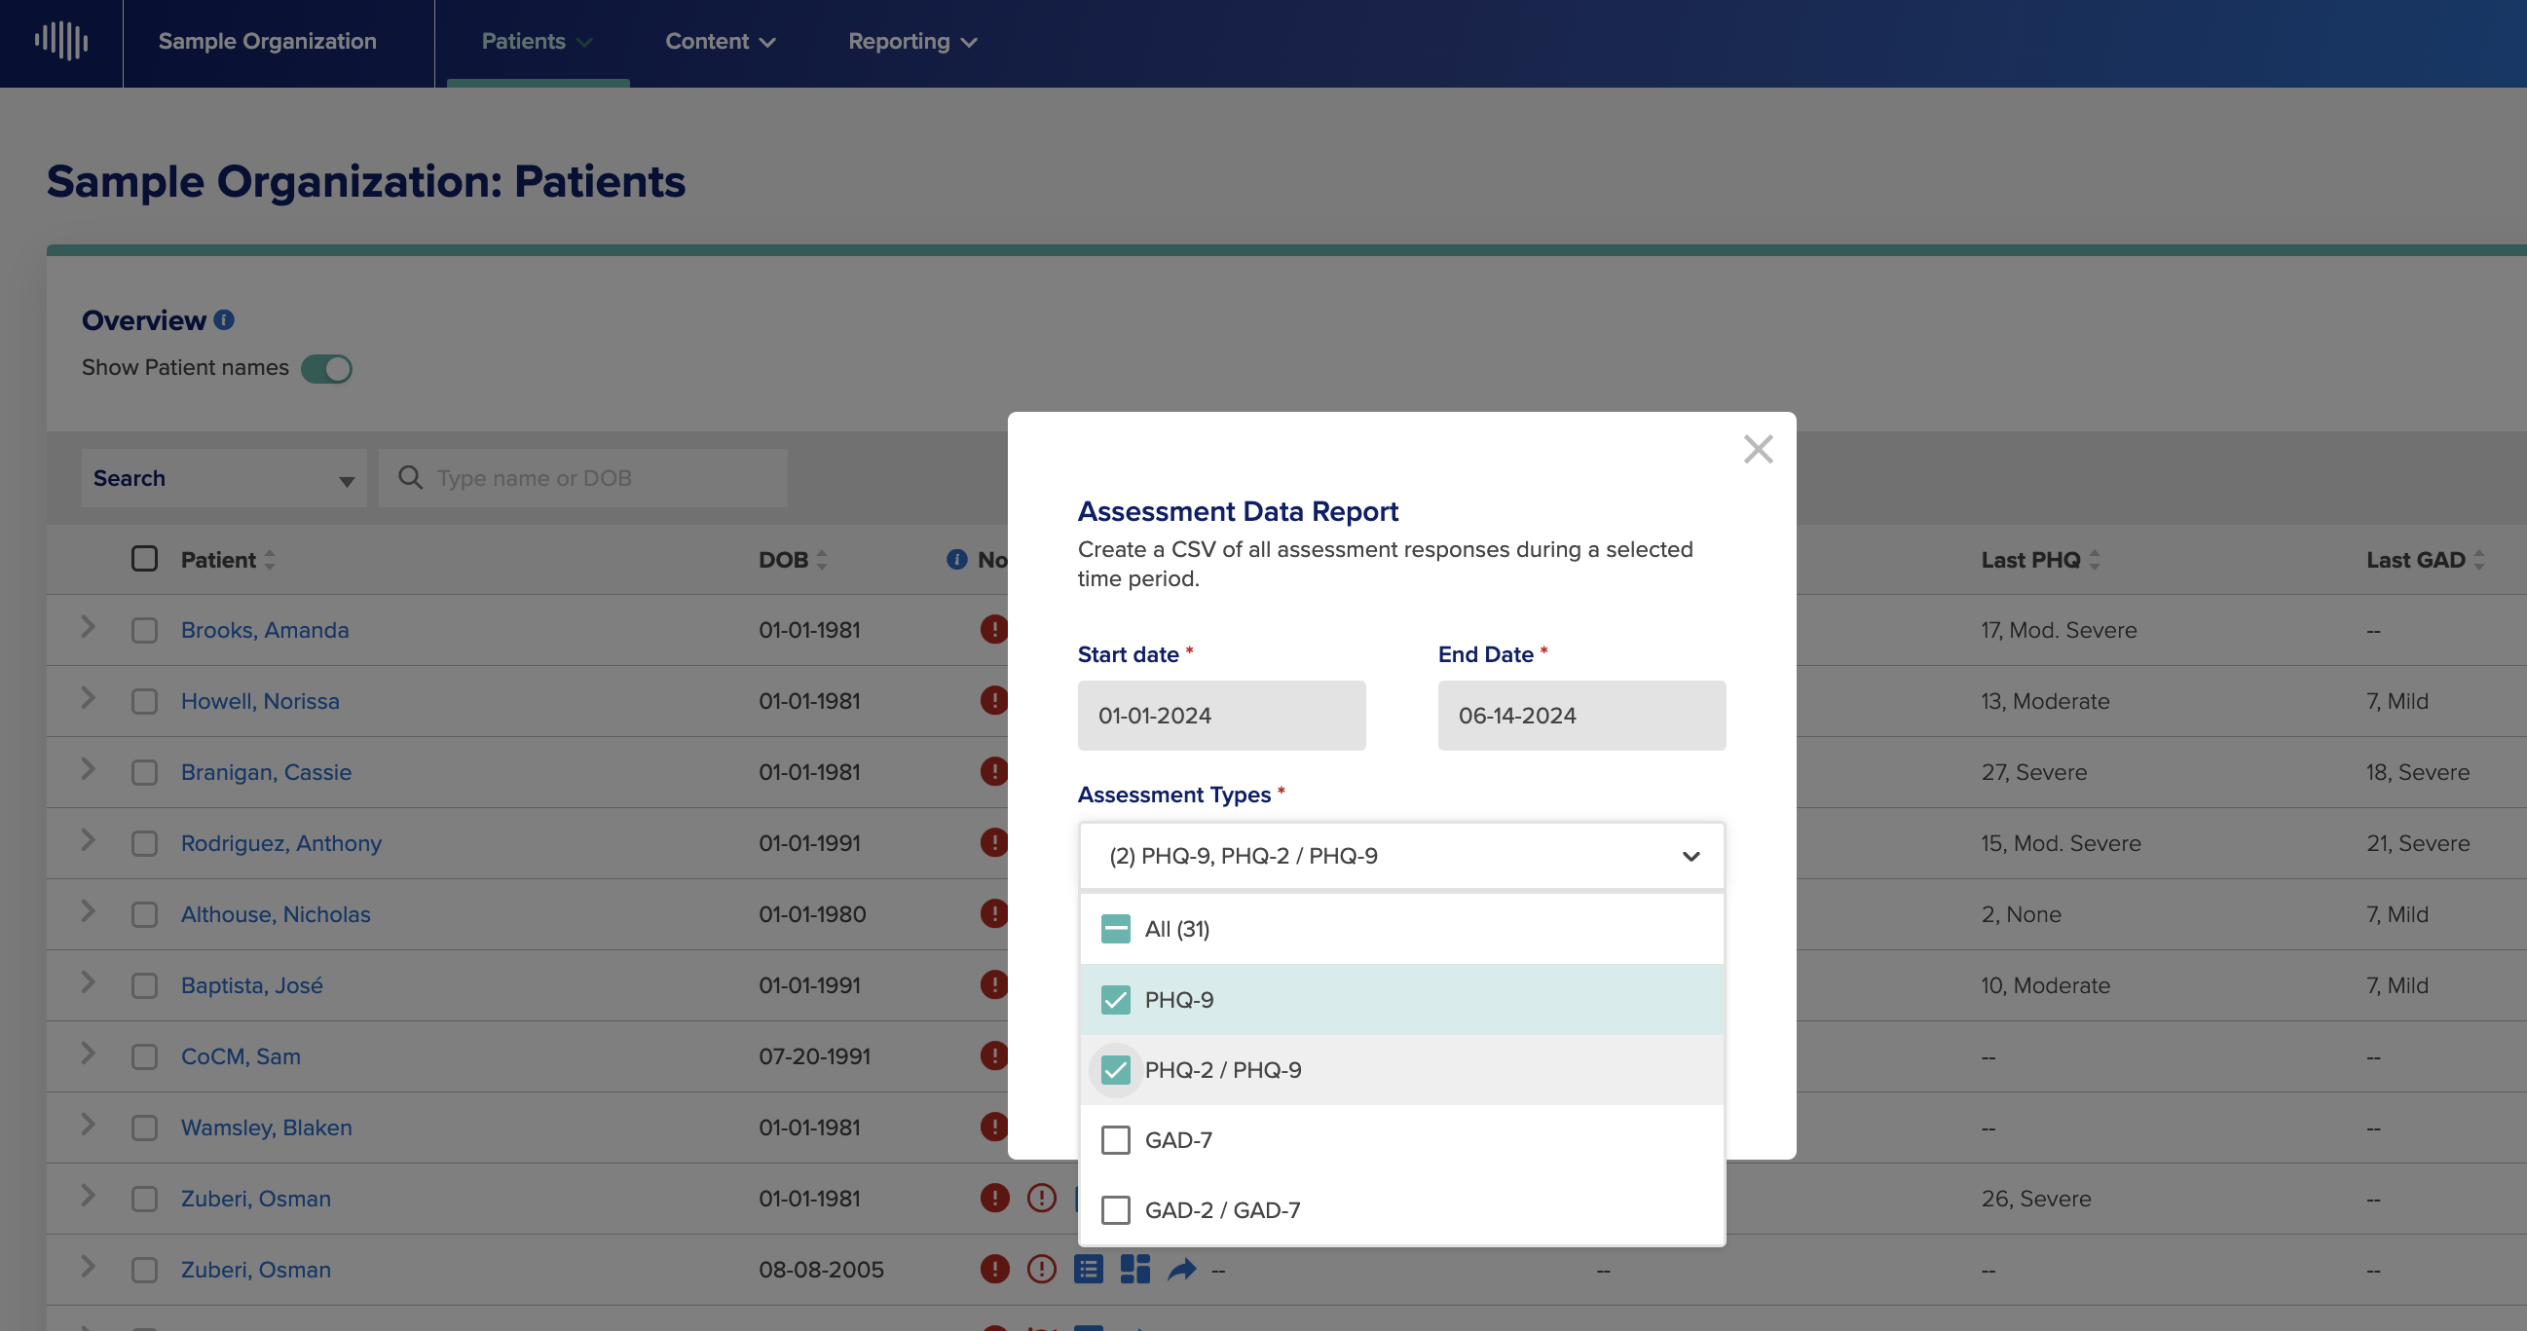Screen dimensions: 2527x1331
Task: Sort table by DOB column arrows
Action: (822, 560)
